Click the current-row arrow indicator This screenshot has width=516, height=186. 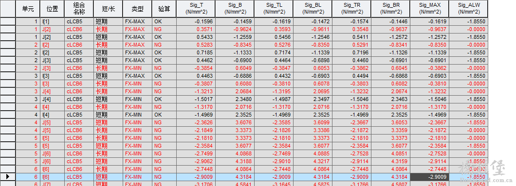8,177
